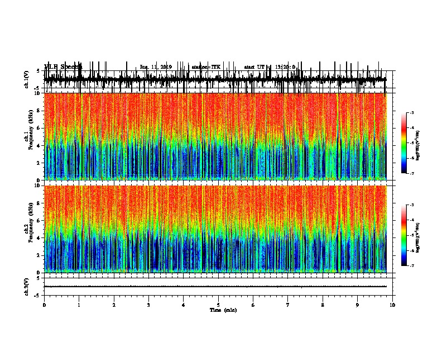Click the '0' tick on the time axis
Screen dimensions: 442x342
pyautogui.click(x=44, y=305)
